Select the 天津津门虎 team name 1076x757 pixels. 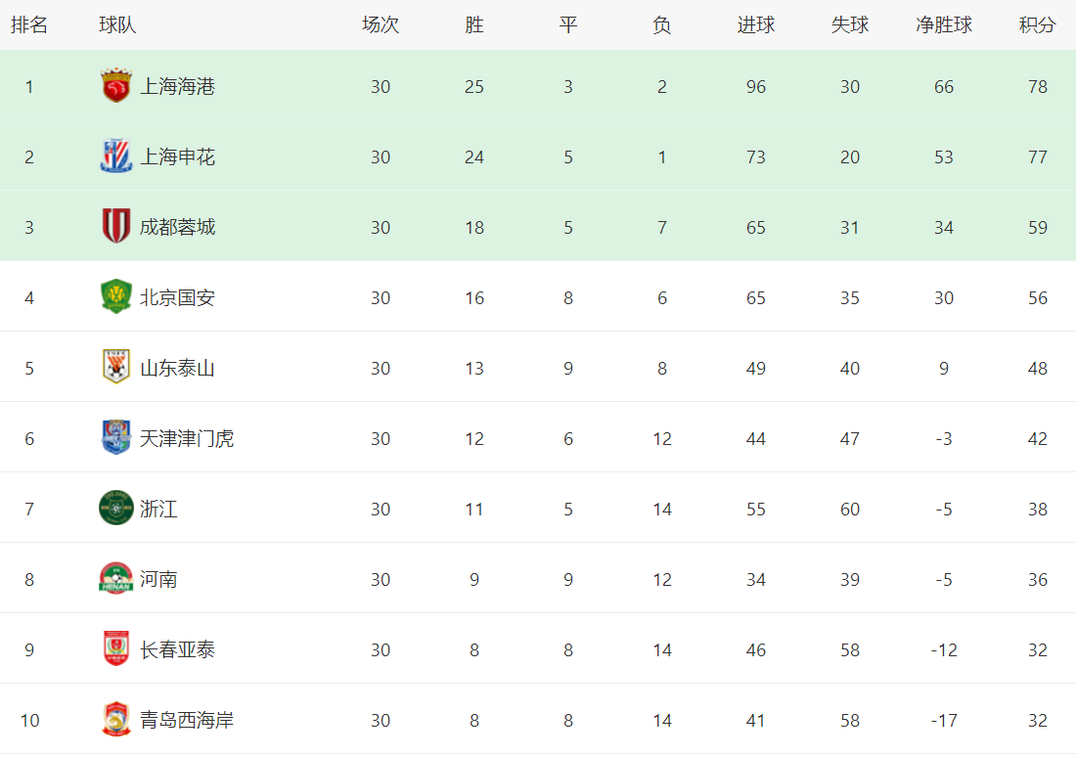click(x=187, y=438)
